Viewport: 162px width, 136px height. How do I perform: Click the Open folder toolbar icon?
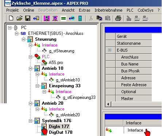coord(19,18)
